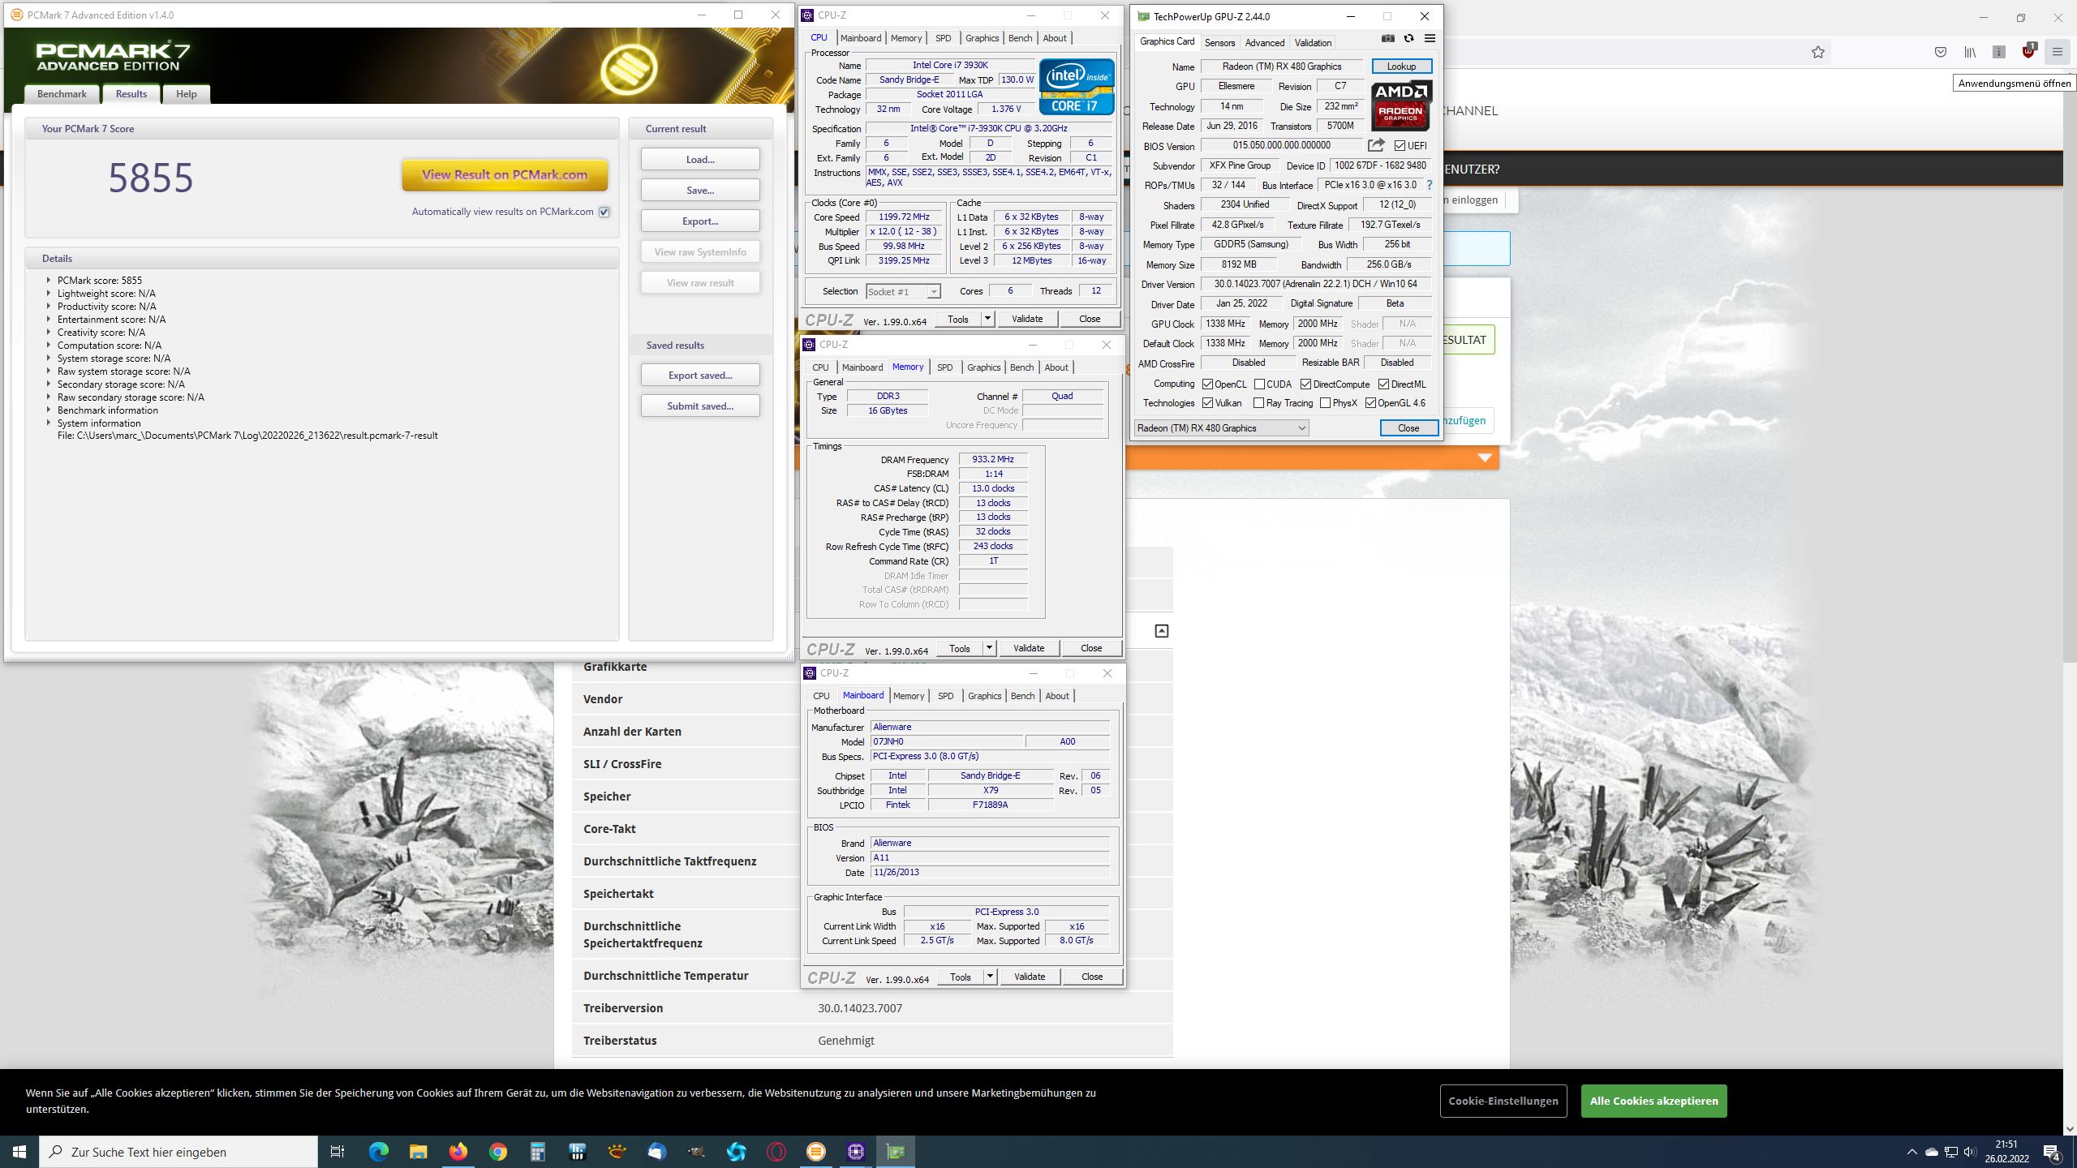
Task: Open the Firefox library icon
Action: click(1970, 52)
